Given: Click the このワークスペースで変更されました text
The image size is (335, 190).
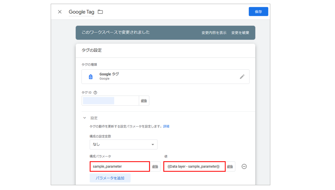Looking at the screenshot, I should [x=116, y=32].
